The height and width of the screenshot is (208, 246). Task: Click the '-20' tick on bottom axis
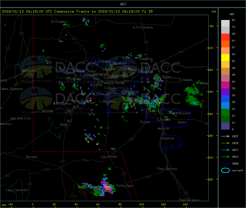tap(10, 204)
